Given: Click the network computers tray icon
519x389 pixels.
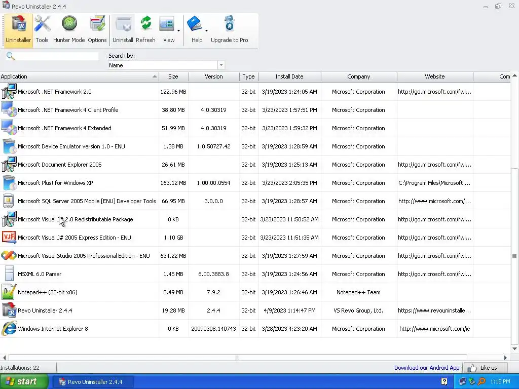Looking at the screenshot, I should pyautogui.click(x=462, y=382).
